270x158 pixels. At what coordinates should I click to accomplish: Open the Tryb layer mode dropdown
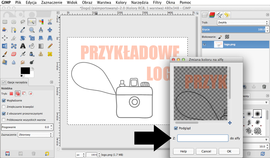click(243, 22)
